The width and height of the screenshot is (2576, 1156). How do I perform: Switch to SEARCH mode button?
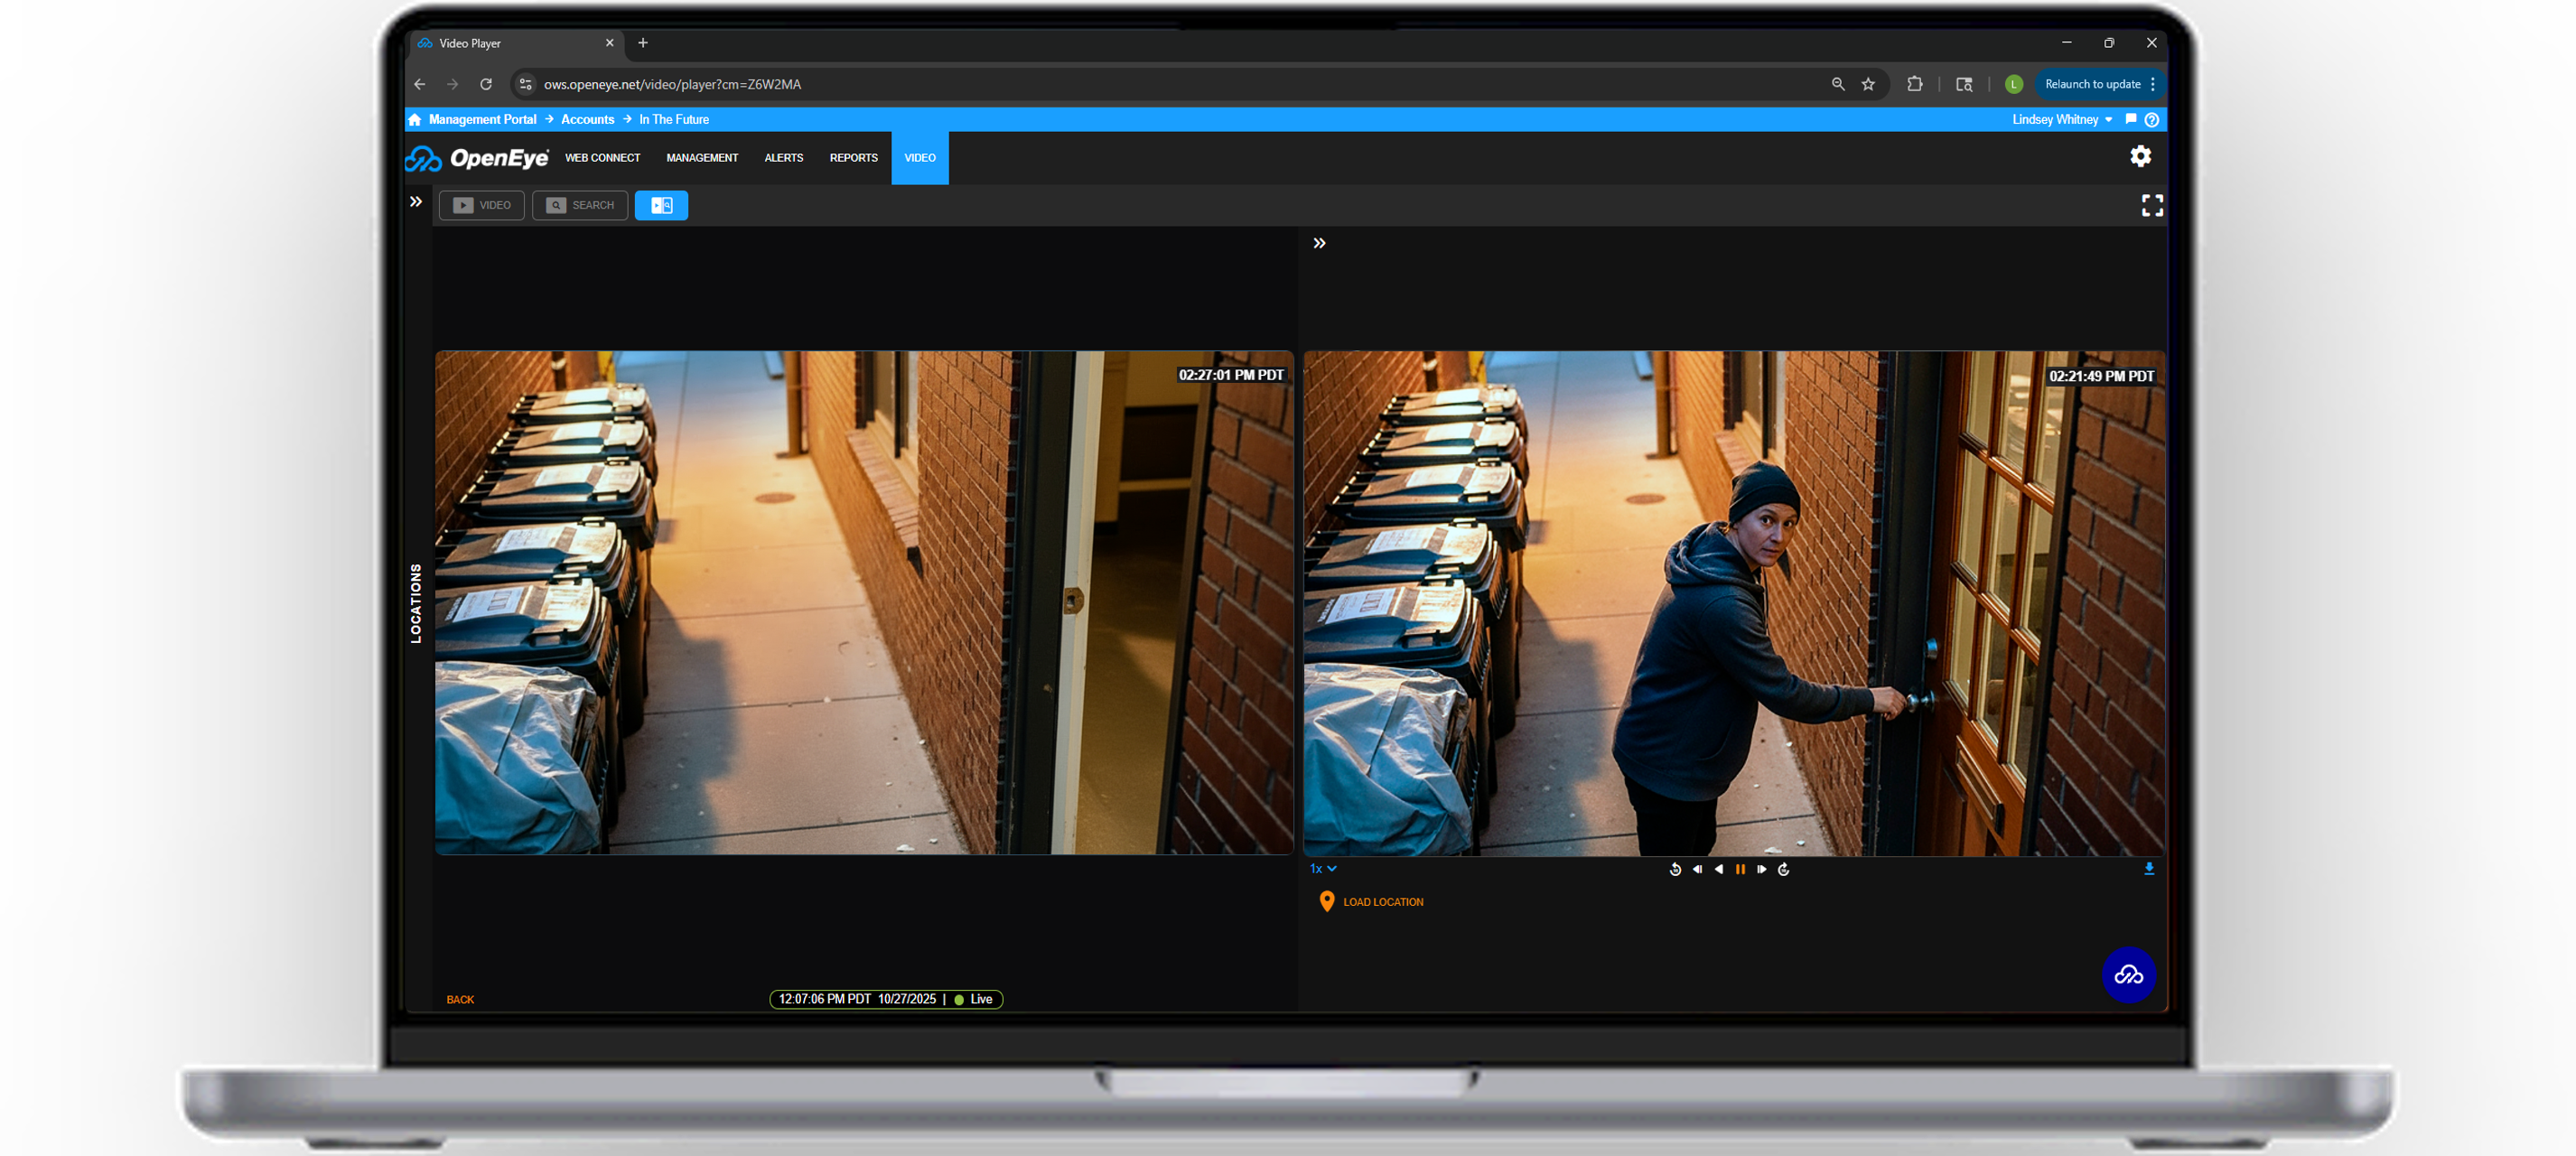click(x=580, y=205)
